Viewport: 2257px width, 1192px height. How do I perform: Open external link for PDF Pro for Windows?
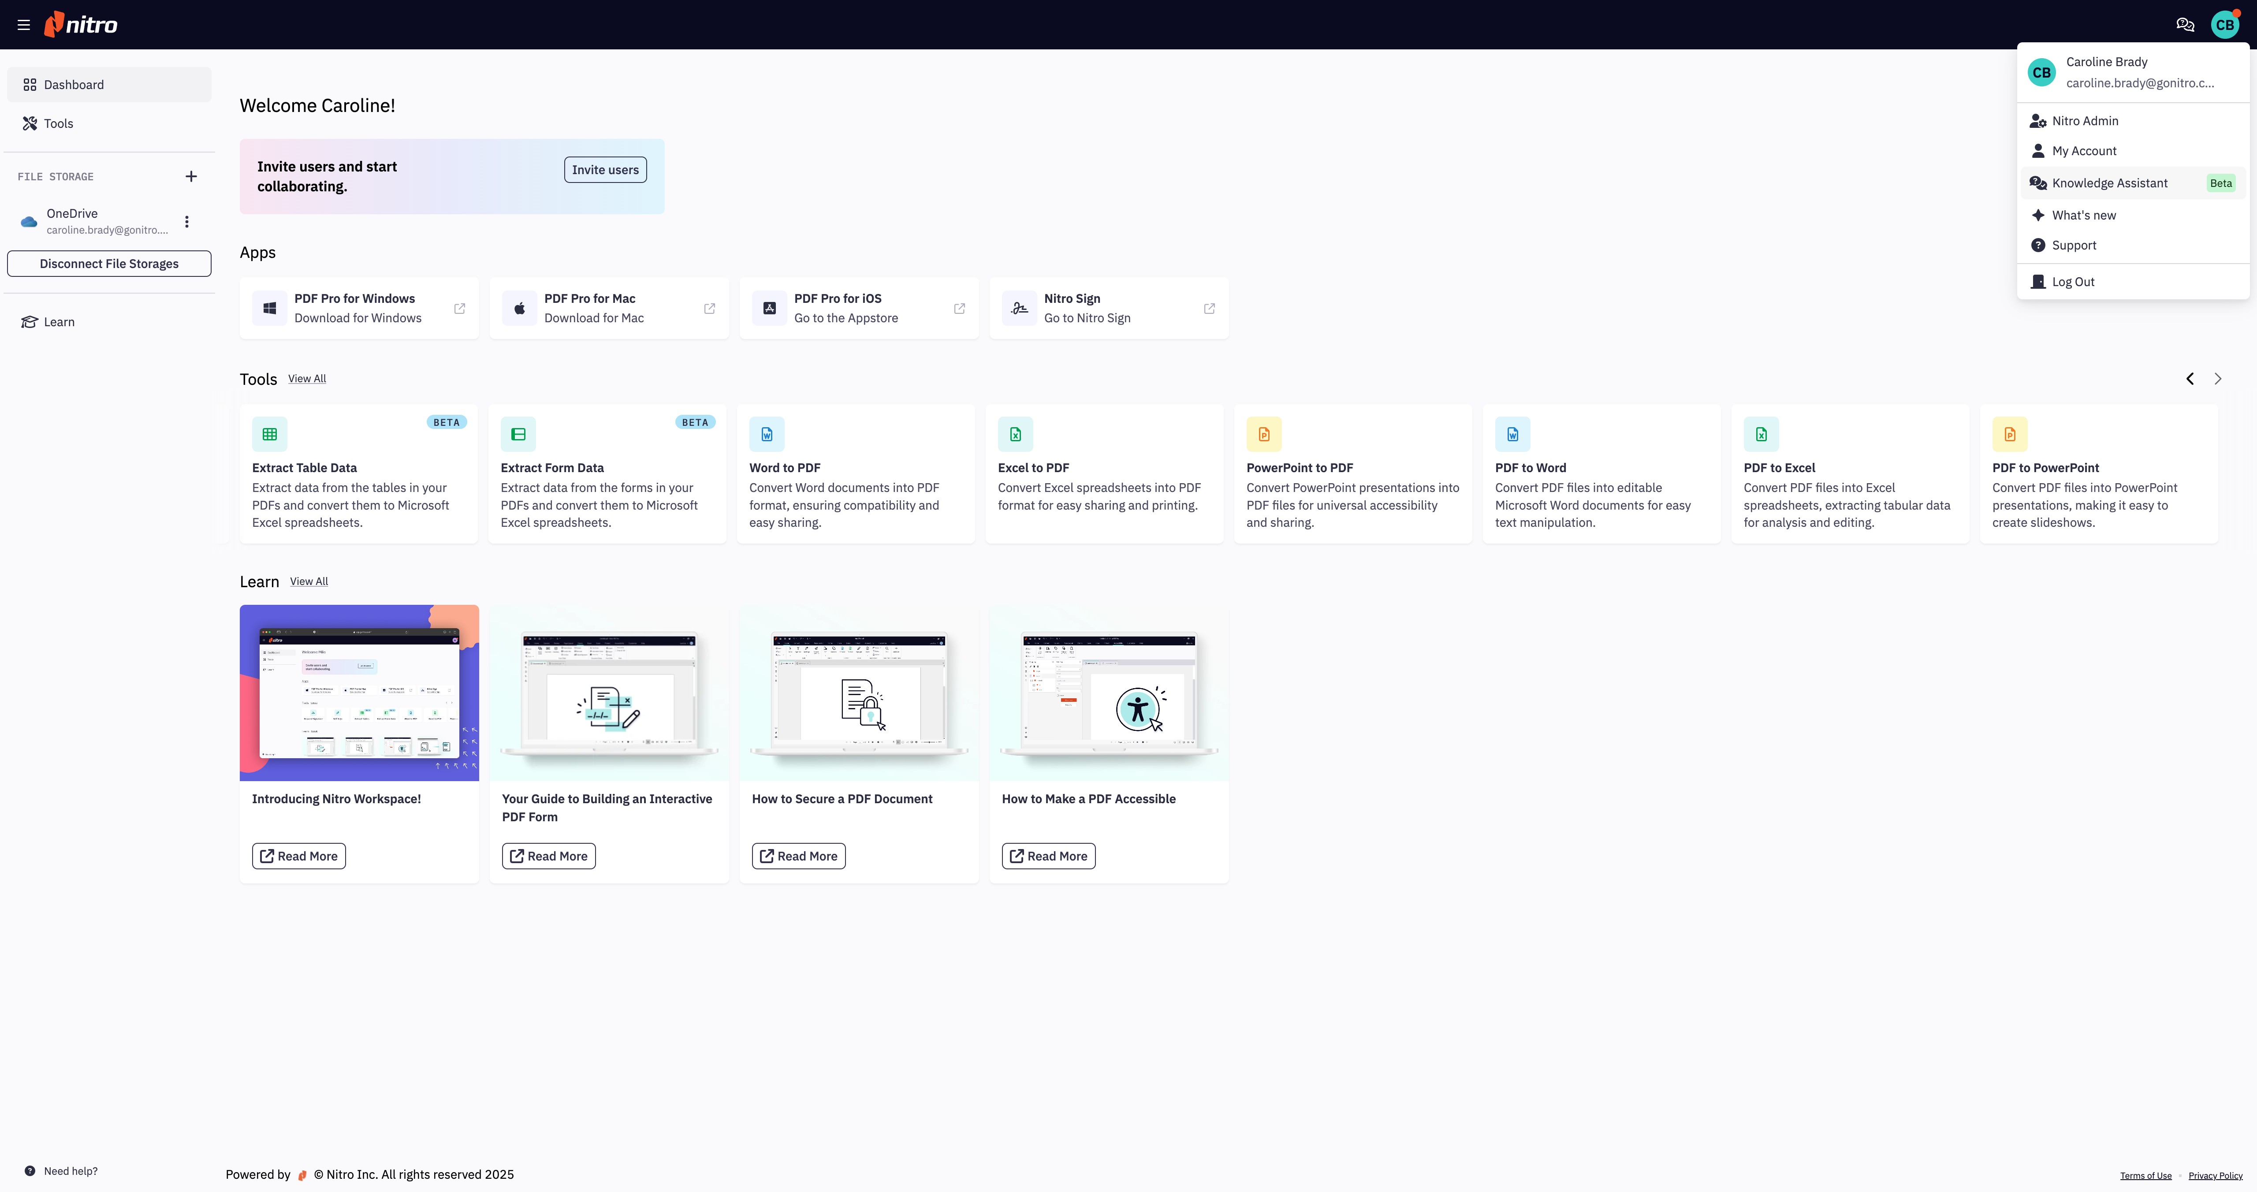[x=460, y=309]
